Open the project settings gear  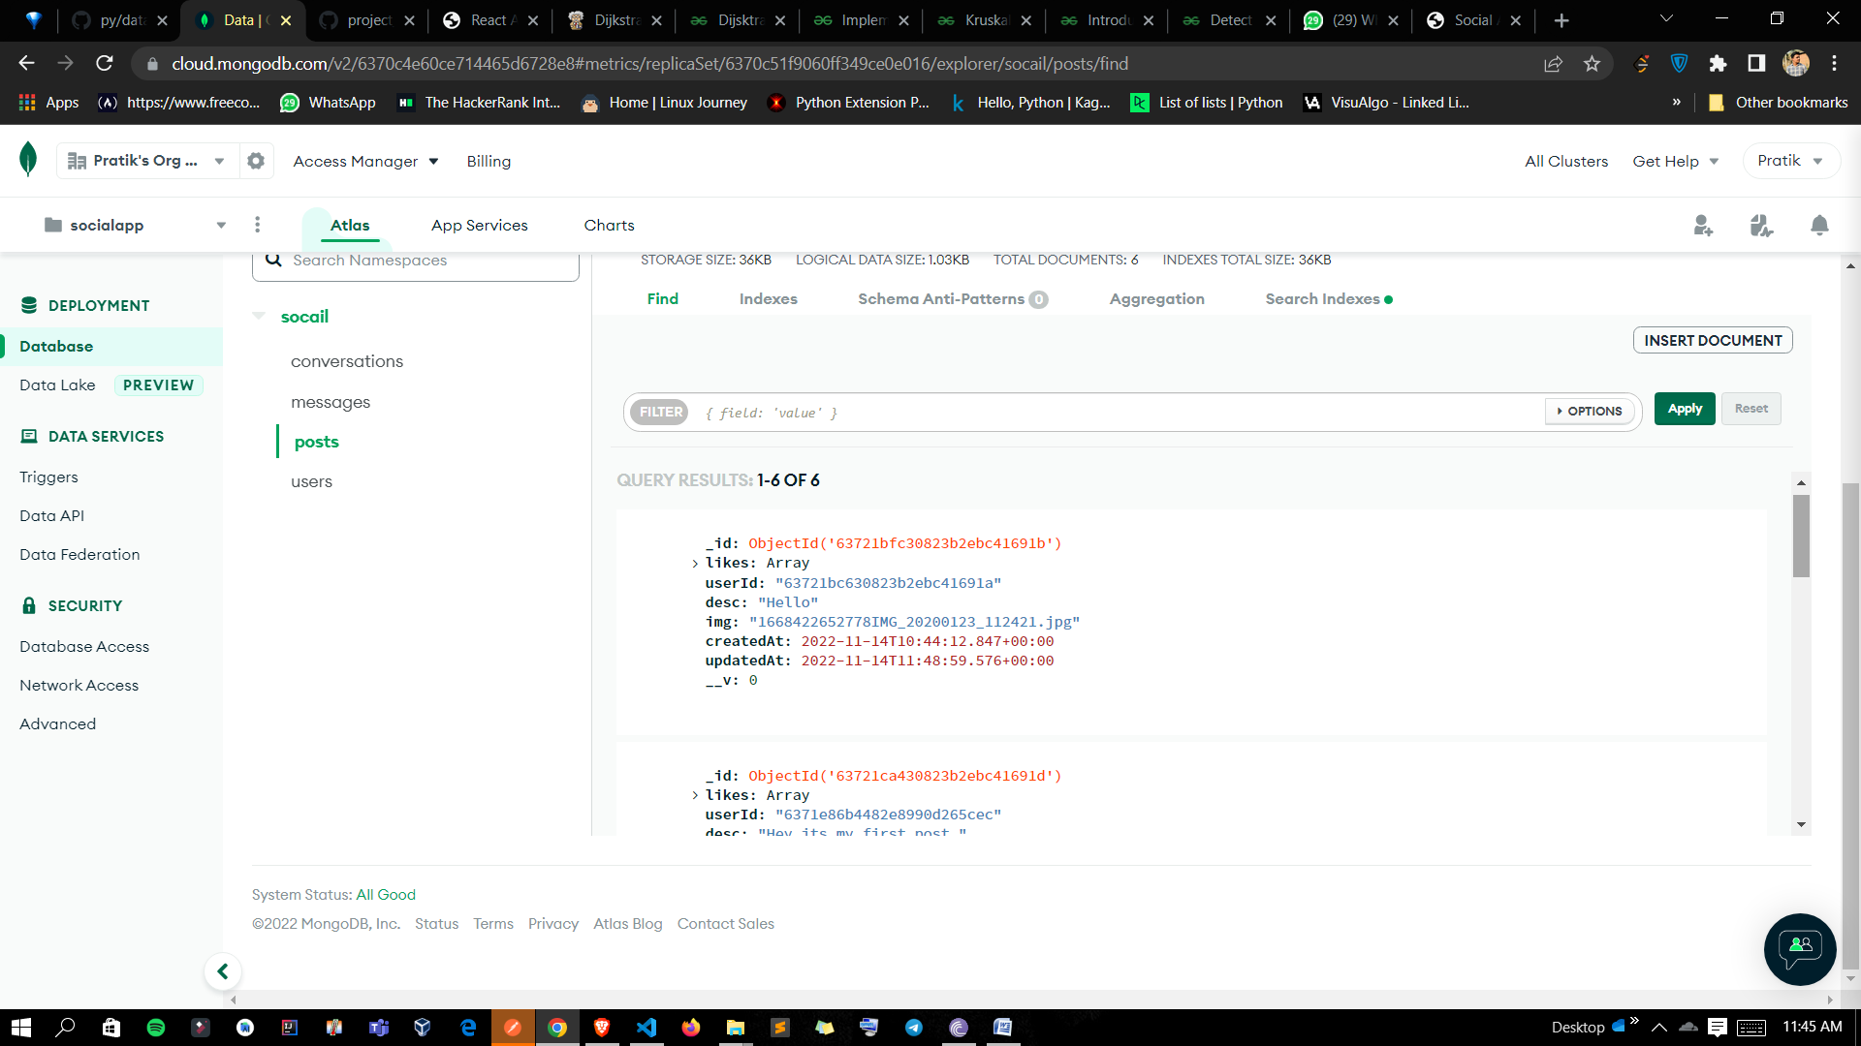(255, 160)
